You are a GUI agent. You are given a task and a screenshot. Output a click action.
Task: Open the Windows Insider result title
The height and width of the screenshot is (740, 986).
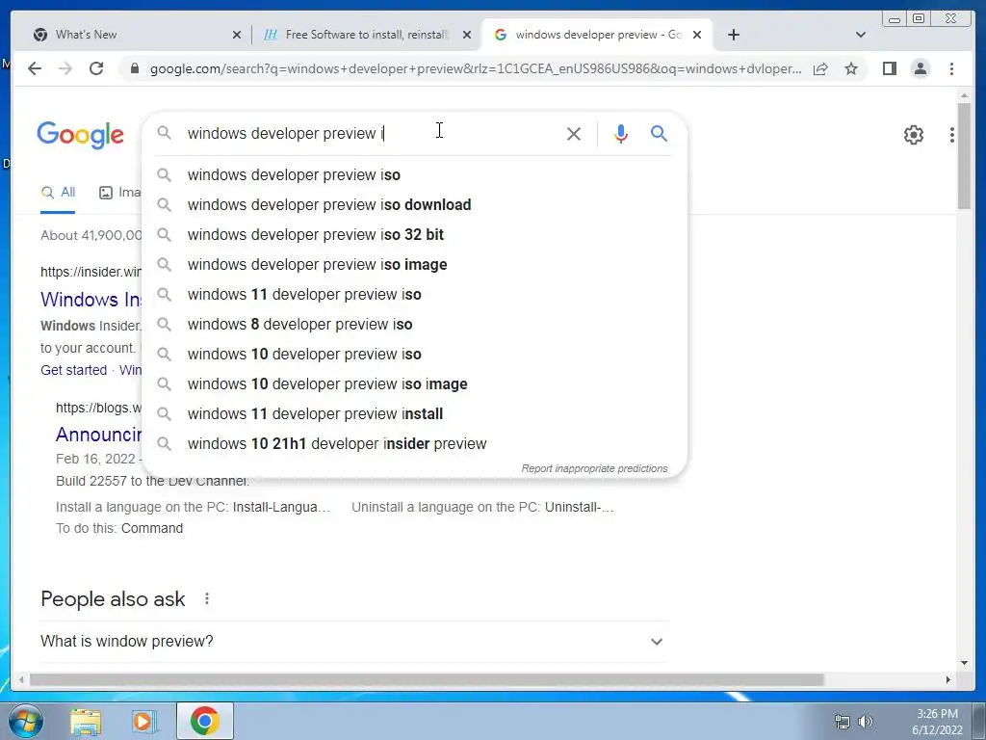point(91,300)
